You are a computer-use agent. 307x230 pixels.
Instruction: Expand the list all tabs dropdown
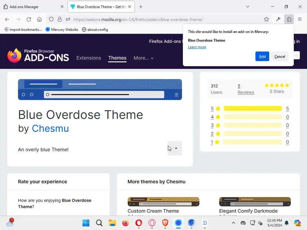248,7
